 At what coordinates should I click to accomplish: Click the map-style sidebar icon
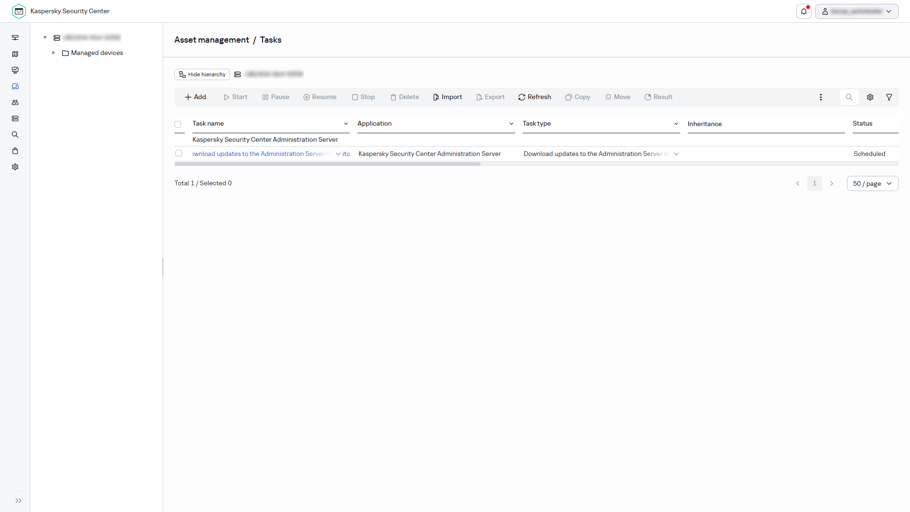pos(15,54)
